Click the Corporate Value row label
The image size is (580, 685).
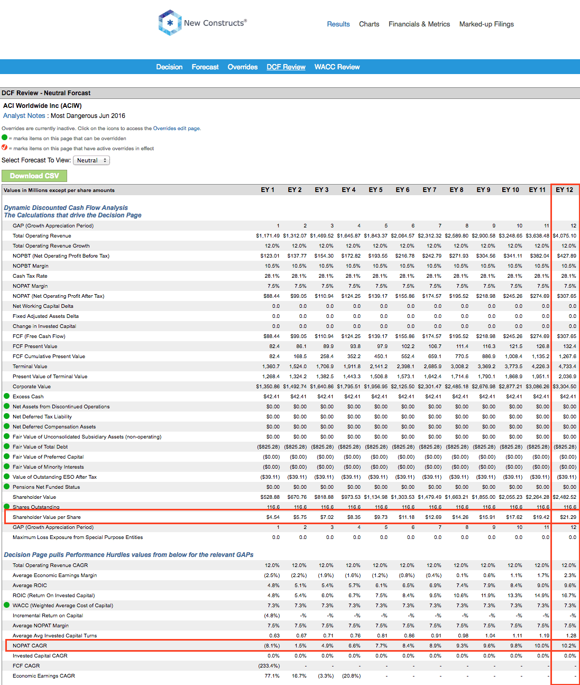32,386
